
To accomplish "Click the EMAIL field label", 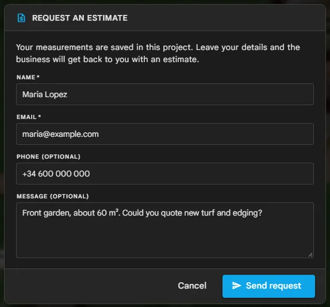I will (x=26, y=117).
